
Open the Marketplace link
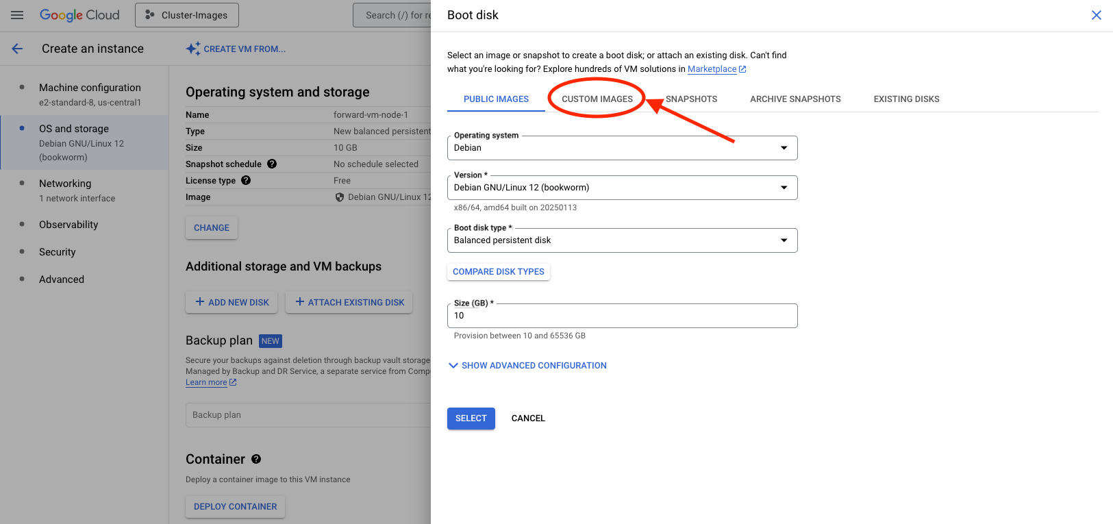[x=712, y=69]
